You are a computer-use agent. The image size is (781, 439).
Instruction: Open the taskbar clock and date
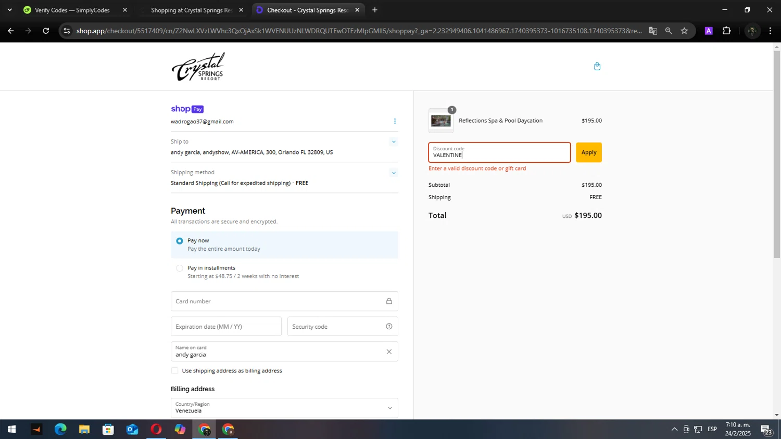[738, 430]
